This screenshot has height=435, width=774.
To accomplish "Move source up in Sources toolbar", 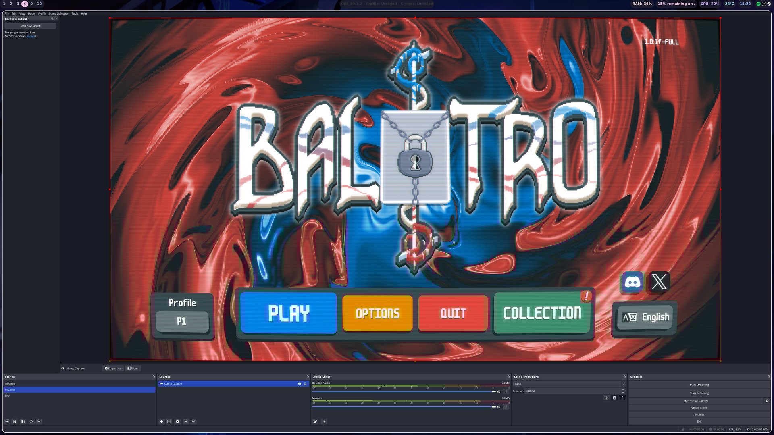I will 186,421.
